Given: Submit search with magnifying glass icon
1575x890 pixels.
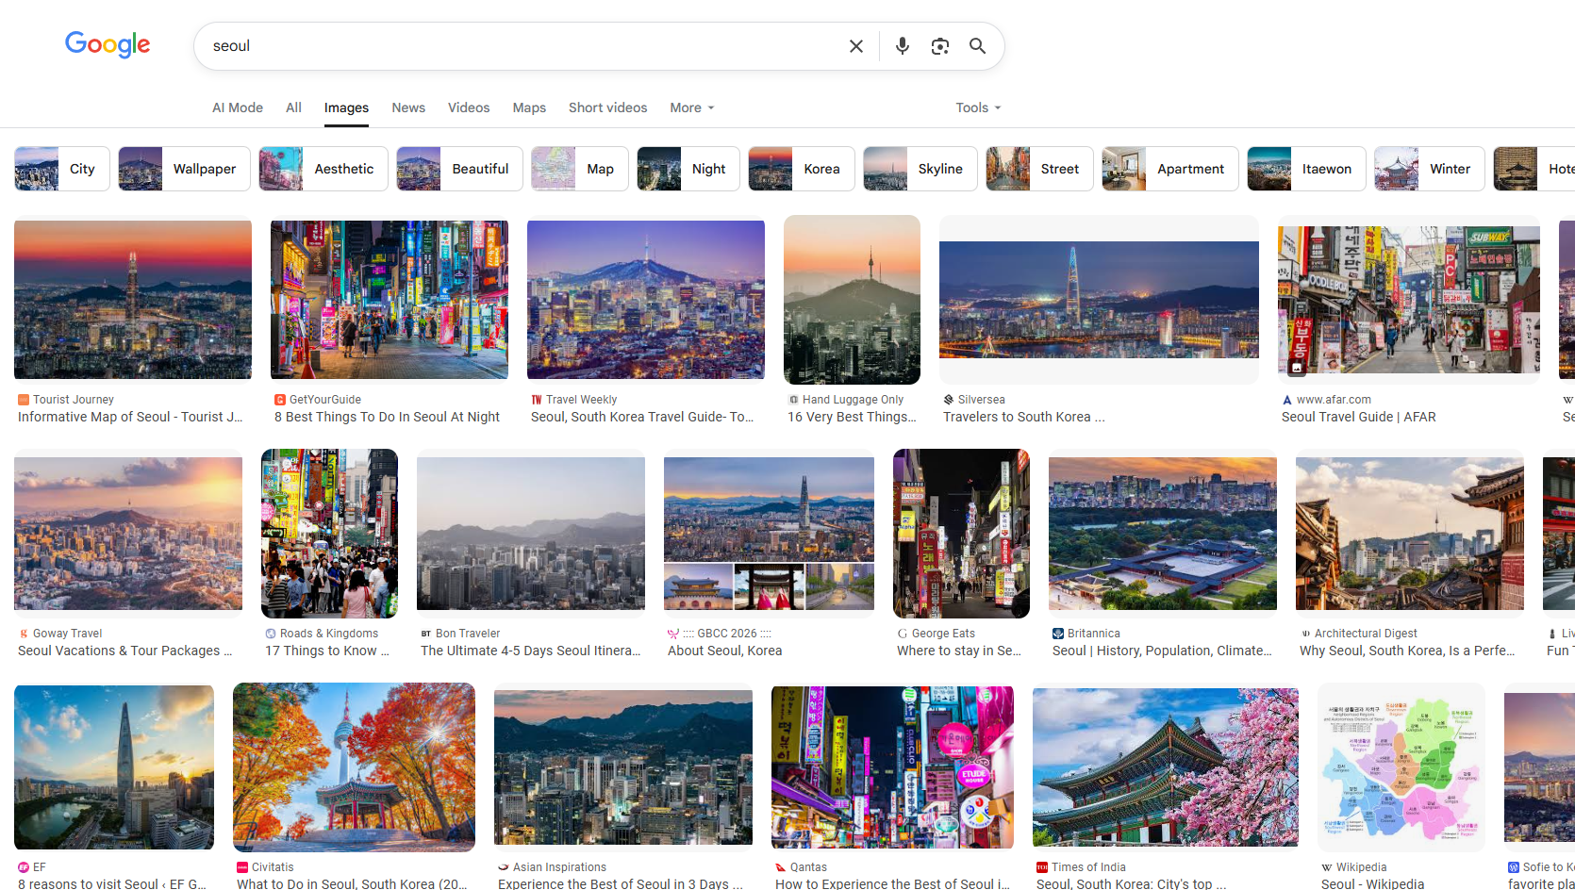Looking at the screenshot, I should point(978,46).
